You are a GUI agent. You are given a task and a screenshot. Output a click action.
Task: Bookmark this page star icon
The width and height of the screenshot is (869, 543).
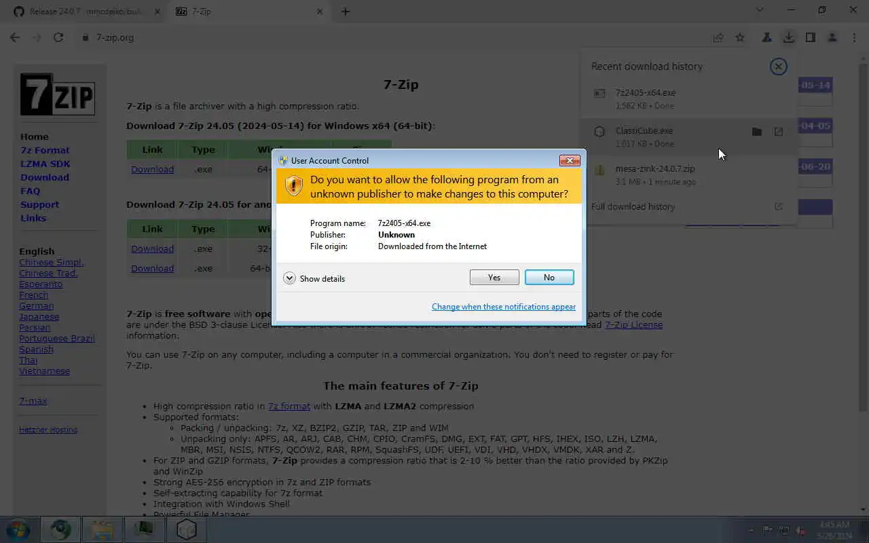click(x=740, y=37)
